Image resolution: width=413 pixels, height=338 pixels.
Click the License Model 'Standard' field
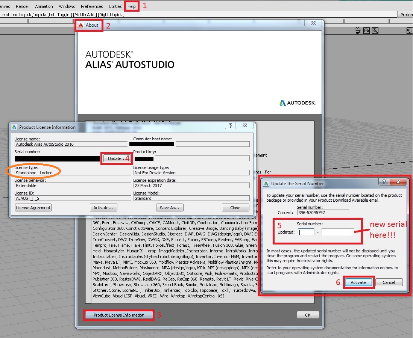191,198
